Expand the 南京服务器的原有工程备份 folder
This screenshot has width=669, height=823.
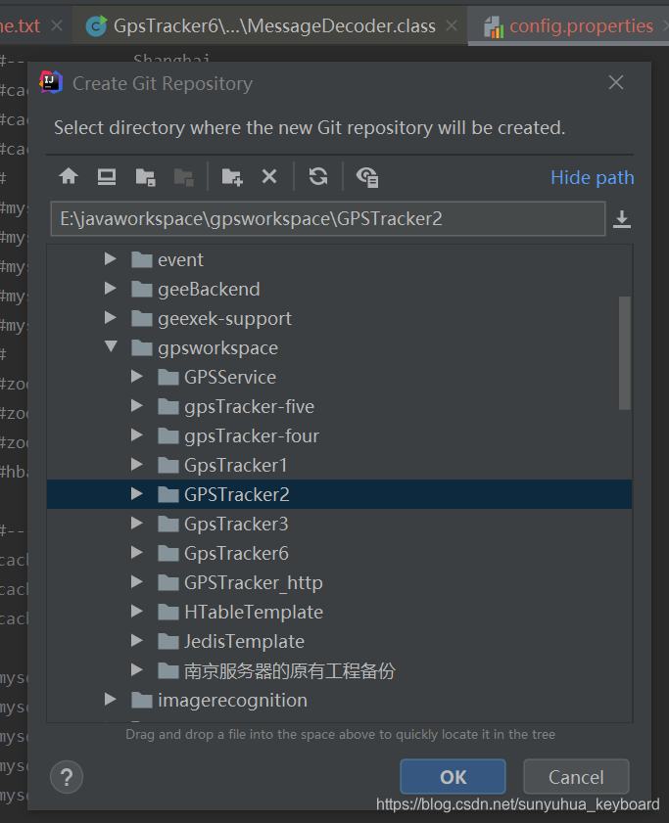coord(136,669)
